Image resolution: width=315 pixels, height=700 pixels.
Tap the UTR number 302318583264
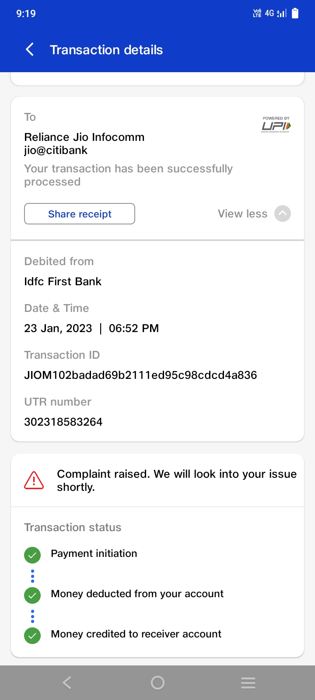click(x=63, y=422)
